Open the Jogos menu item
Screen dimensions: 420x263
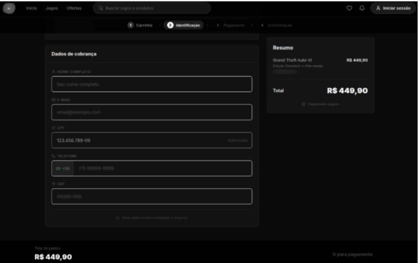52,8
